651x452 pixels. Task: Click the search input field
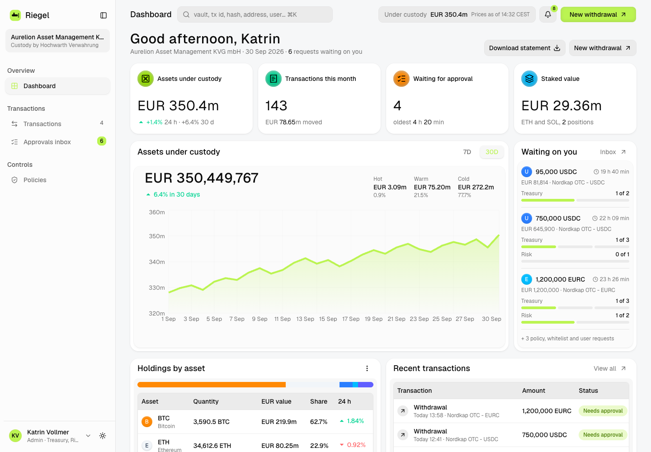[255, 14]
